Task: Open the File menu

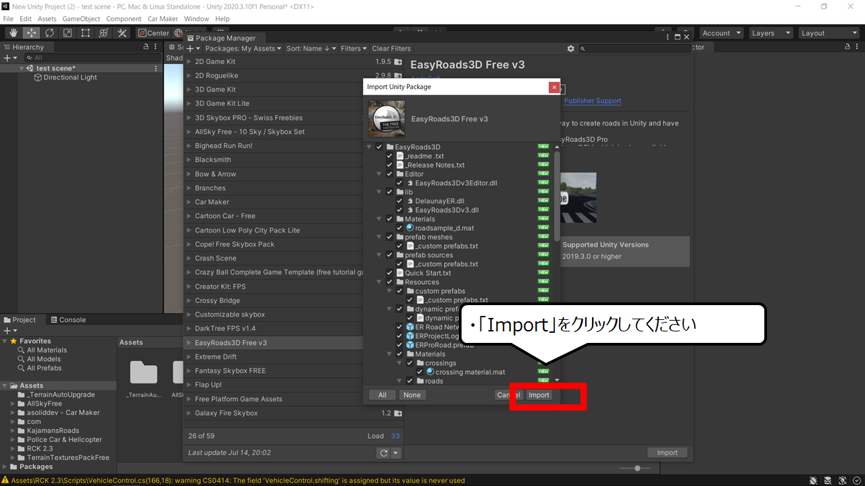Action: [x=8, y=19]
